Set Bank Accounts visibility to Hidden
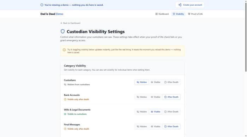The image size is (247, 137). pyautogui.click(x=142, y=97)
